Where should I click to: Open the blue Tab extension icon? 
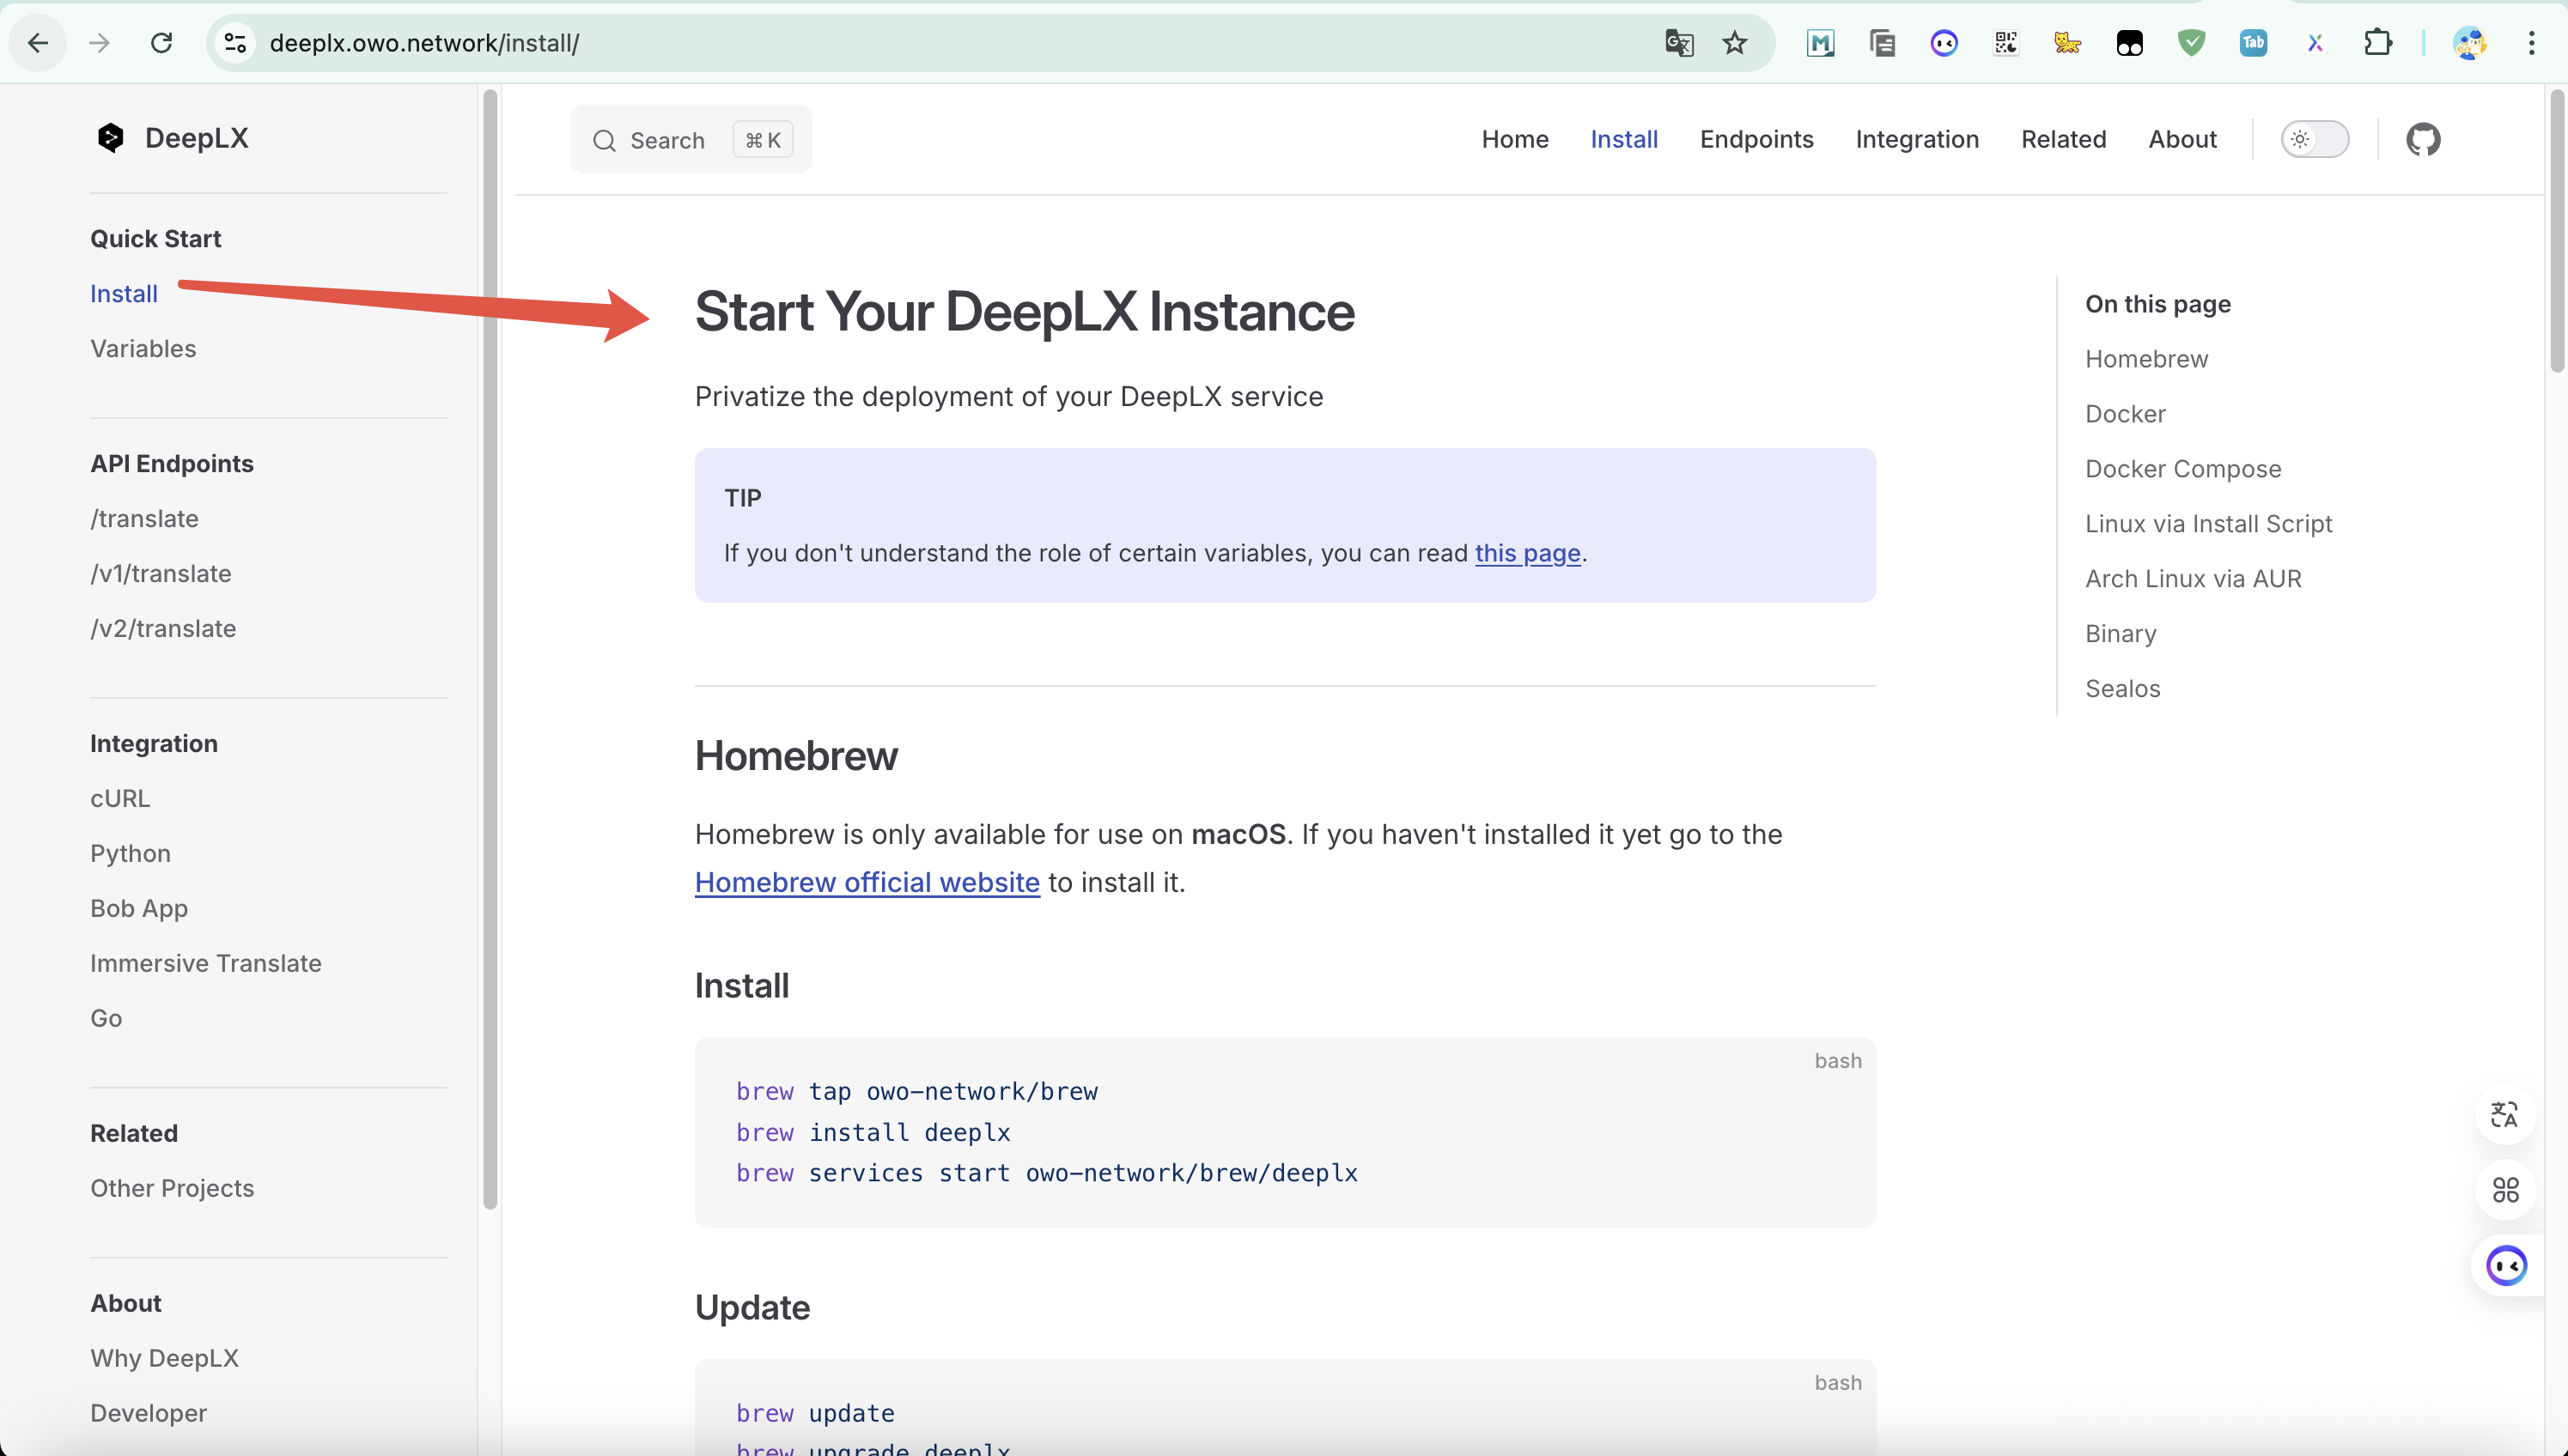2253,43
